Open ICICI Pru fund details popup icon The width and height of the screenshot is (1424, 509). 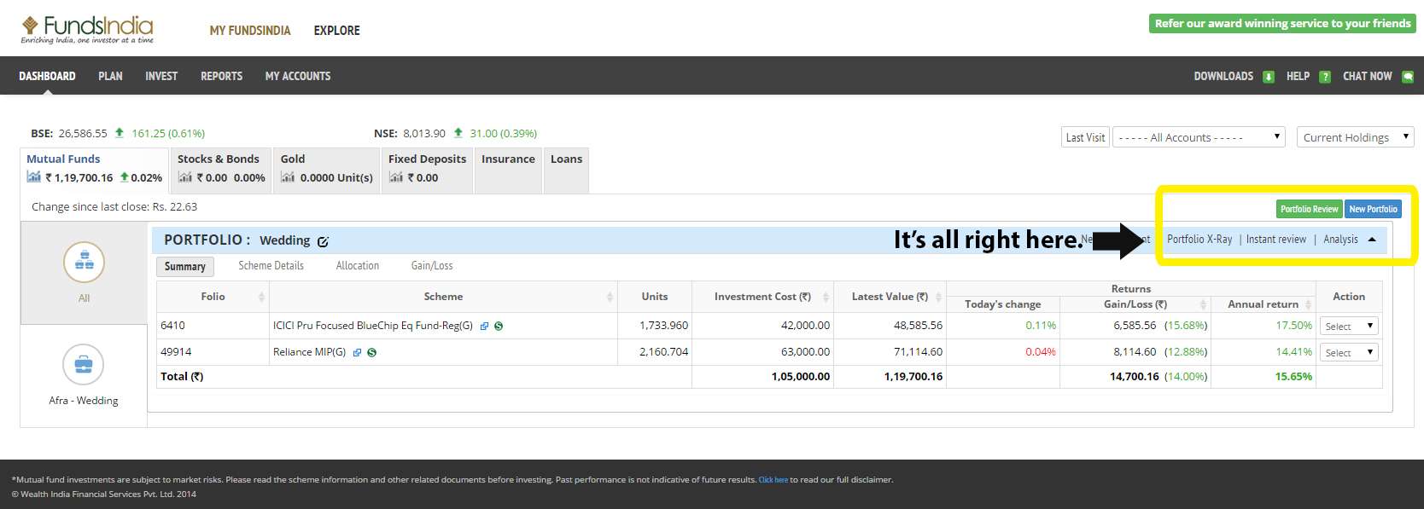484,326
